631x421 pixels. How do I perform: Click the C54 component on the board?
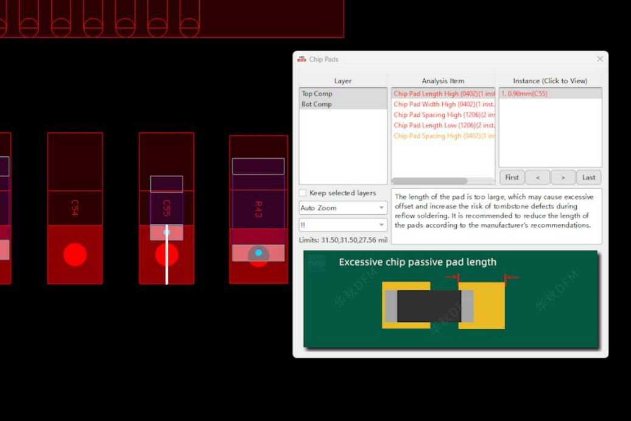tap(75, 208)
